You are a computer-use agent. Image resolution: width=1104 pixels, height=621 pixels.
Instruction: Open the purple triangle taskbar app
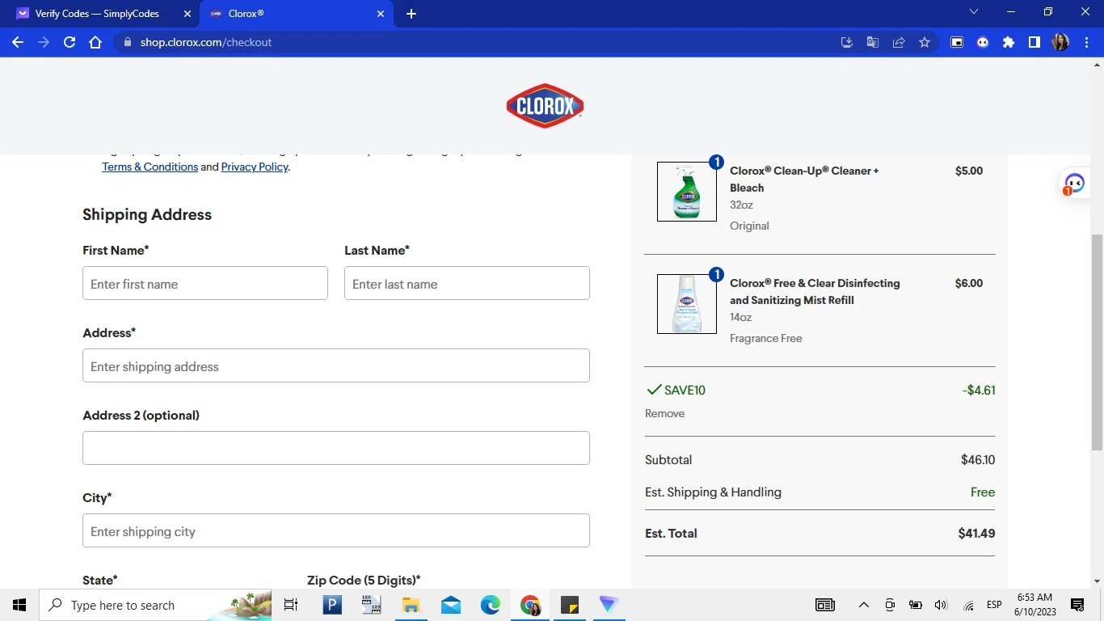click(609, 605)
